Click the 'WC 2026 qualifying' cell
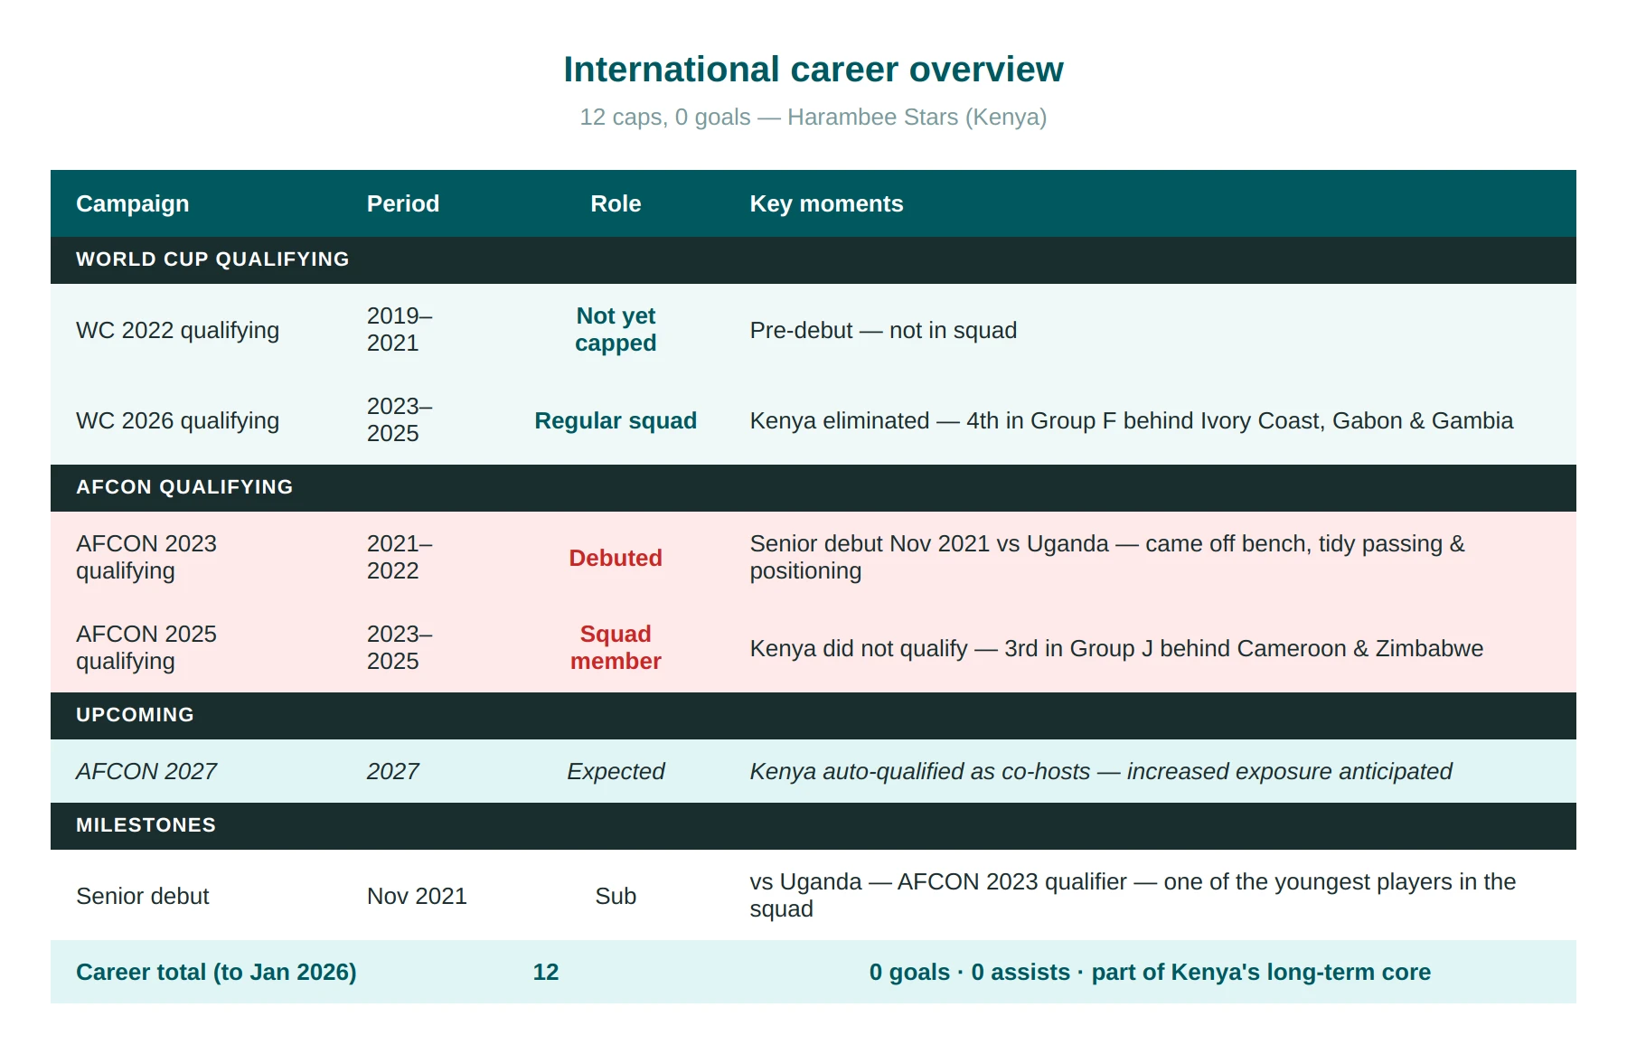This screenshot has height=1054, width=1627. [x=178, y=420]
